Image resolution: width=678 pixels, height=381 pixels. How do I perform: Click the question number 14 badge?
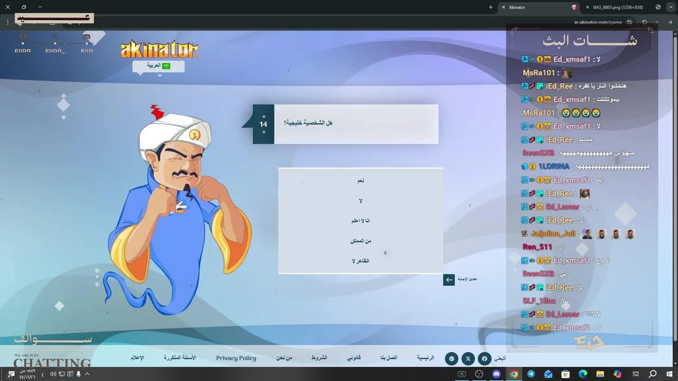[x=263, y=124]
